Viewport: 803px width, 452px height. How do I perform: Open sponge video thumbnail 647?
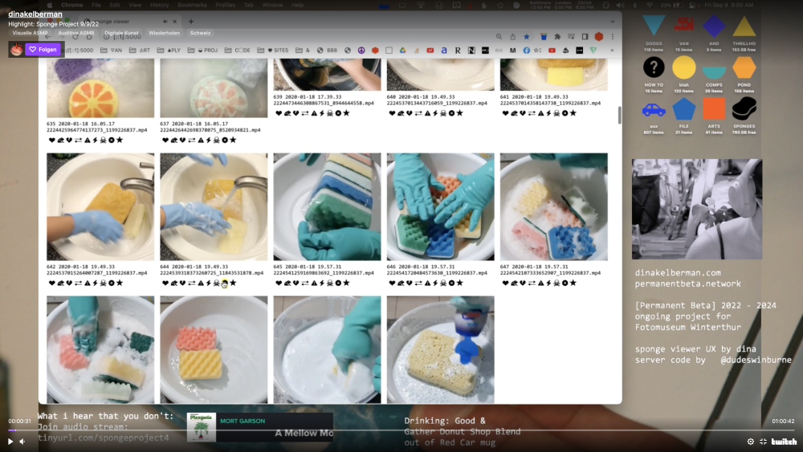click(x=553, y=207)
